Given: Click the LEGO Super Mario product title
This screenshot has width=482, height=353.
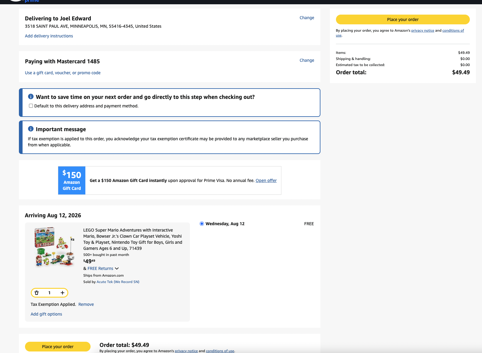Looking at the screenshot, I should coord(133,239).
